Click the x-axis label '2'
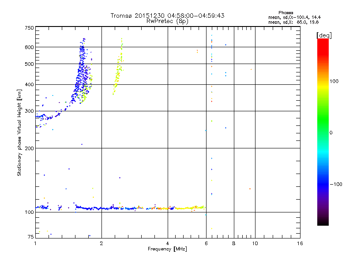Image resolution: width=353 pixels, height=265 pixels. 101,243
